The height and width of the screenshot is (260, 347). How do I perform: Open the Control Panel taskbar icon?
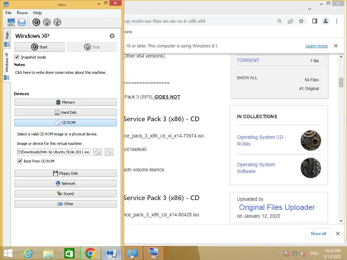coord(132,253)
